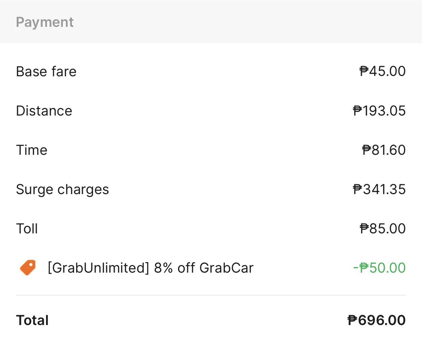
Task: Open the [GrabUnlimited] promo text
Action: point(96,268)
